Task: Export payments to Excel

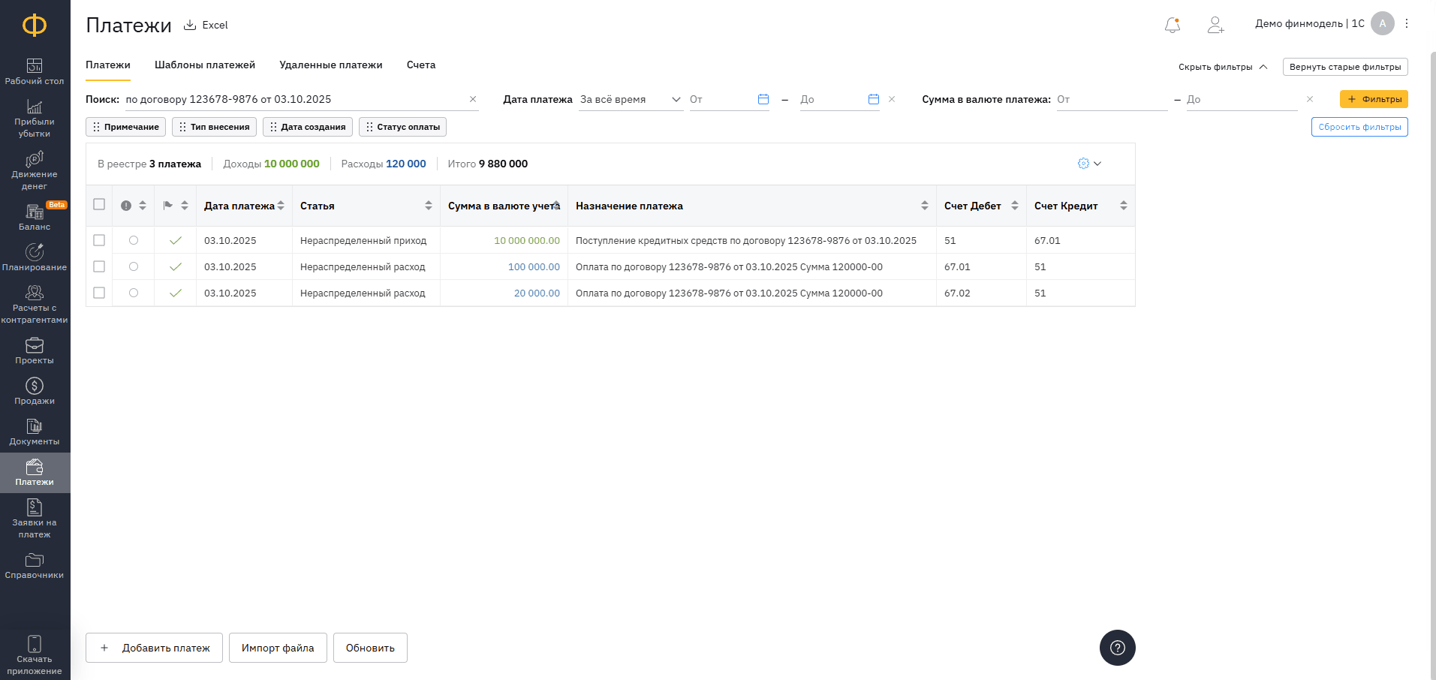Action: coord(206,25)
